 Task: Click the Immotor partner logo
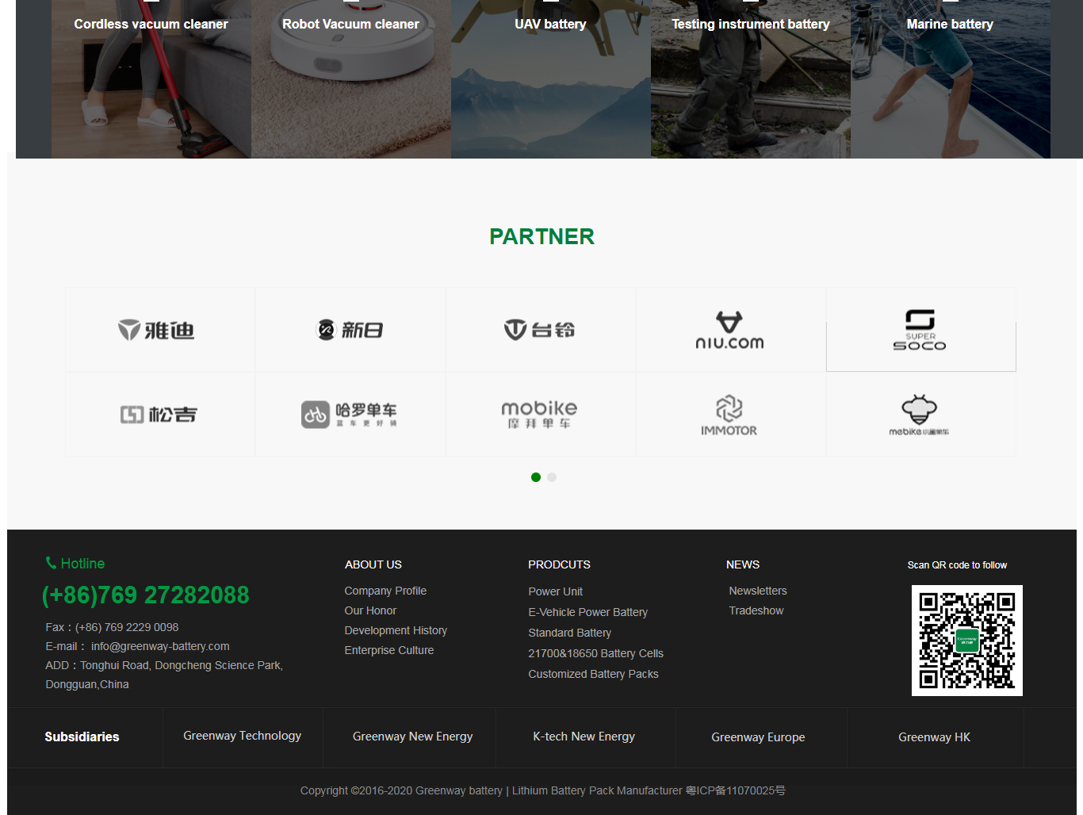tap(730, 414)
